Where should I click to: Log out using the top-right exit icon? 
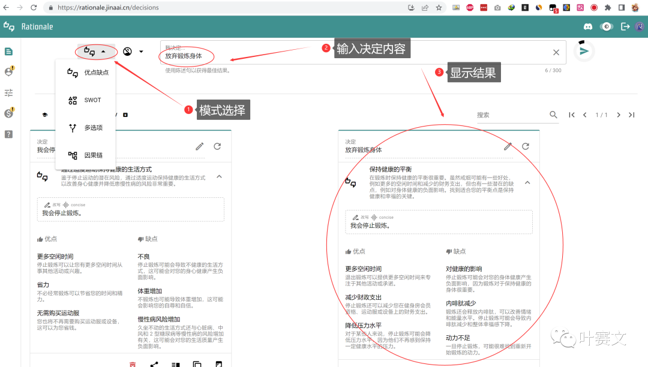pos(624,26)
